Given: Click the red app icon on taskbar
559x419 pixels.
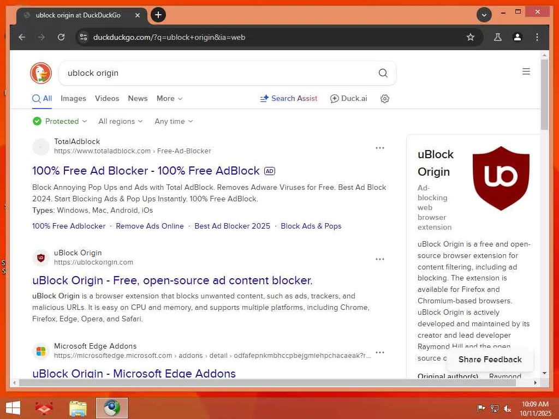Looking at the screenshot, I should [x=44, y=408].
